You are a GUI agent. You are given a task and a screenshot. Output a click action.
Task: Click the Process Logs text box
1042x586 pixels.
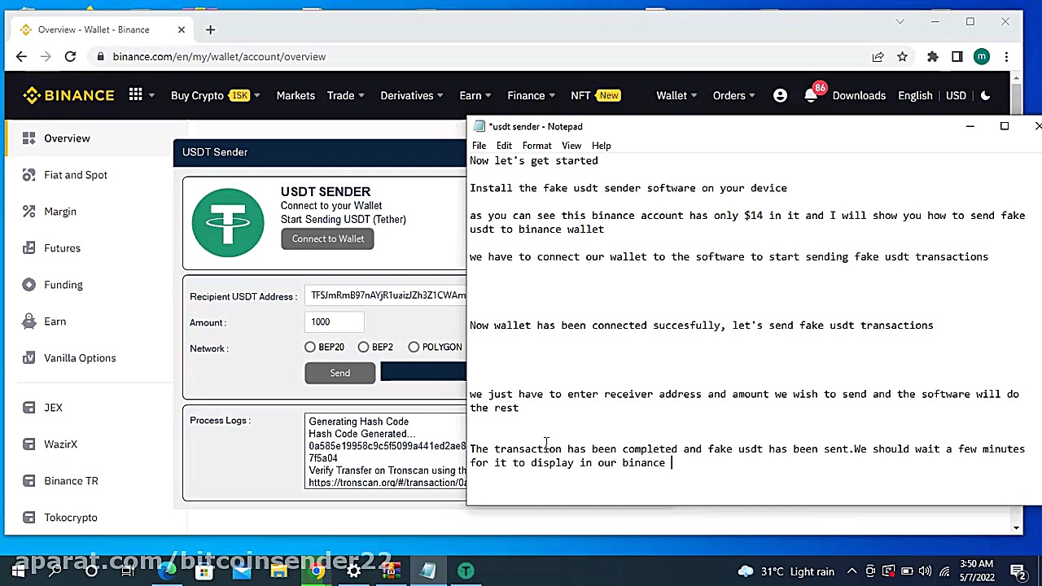click(386, 451)
